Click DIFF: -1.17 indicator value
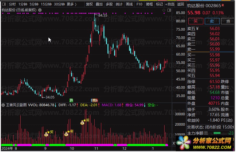This screenshot has height=152, width=236. point(68,105)
